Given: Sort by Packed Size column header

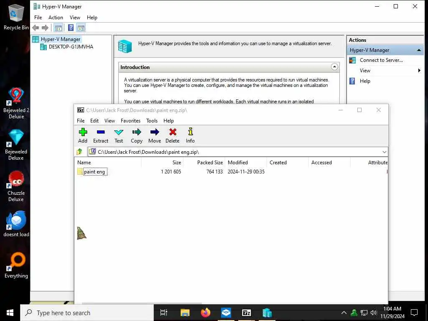Looking at the screenshot, I should 204,163.
